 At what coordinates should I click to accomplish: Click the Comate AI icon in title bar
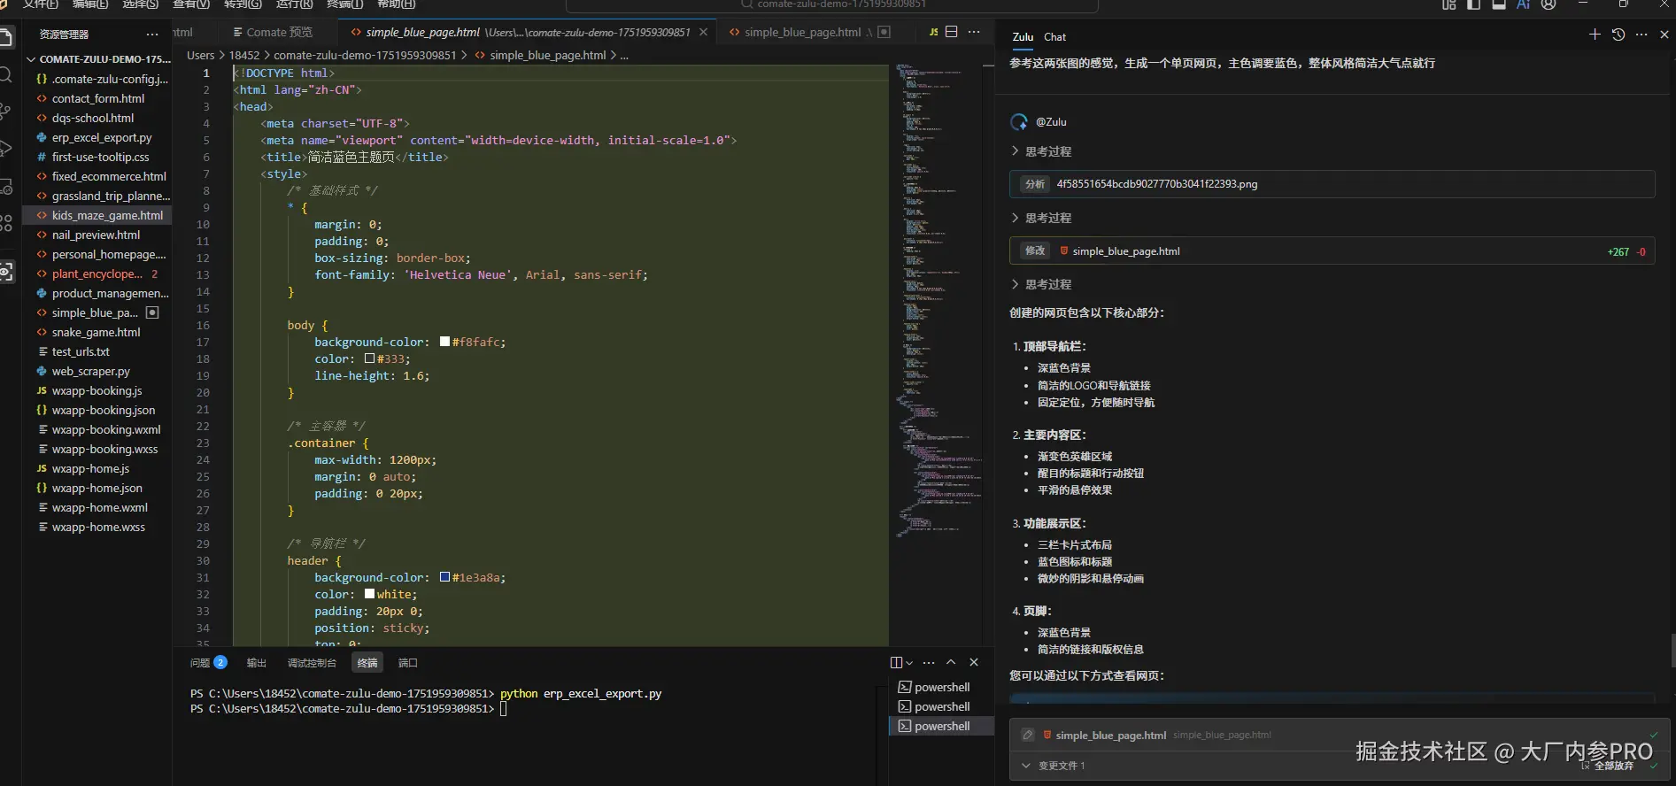click(1524, 4)
